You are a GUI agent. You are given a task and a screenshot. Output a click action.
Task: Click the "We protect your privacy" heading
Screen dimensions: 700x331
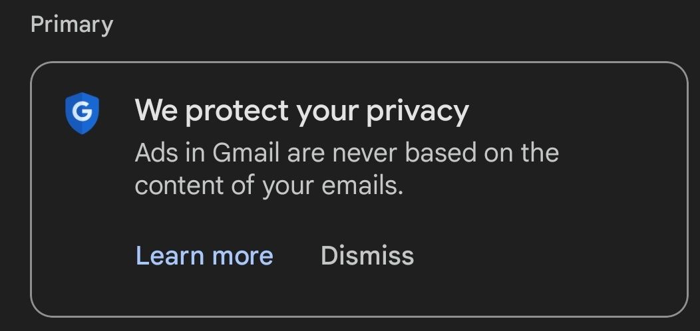point(301,111)
